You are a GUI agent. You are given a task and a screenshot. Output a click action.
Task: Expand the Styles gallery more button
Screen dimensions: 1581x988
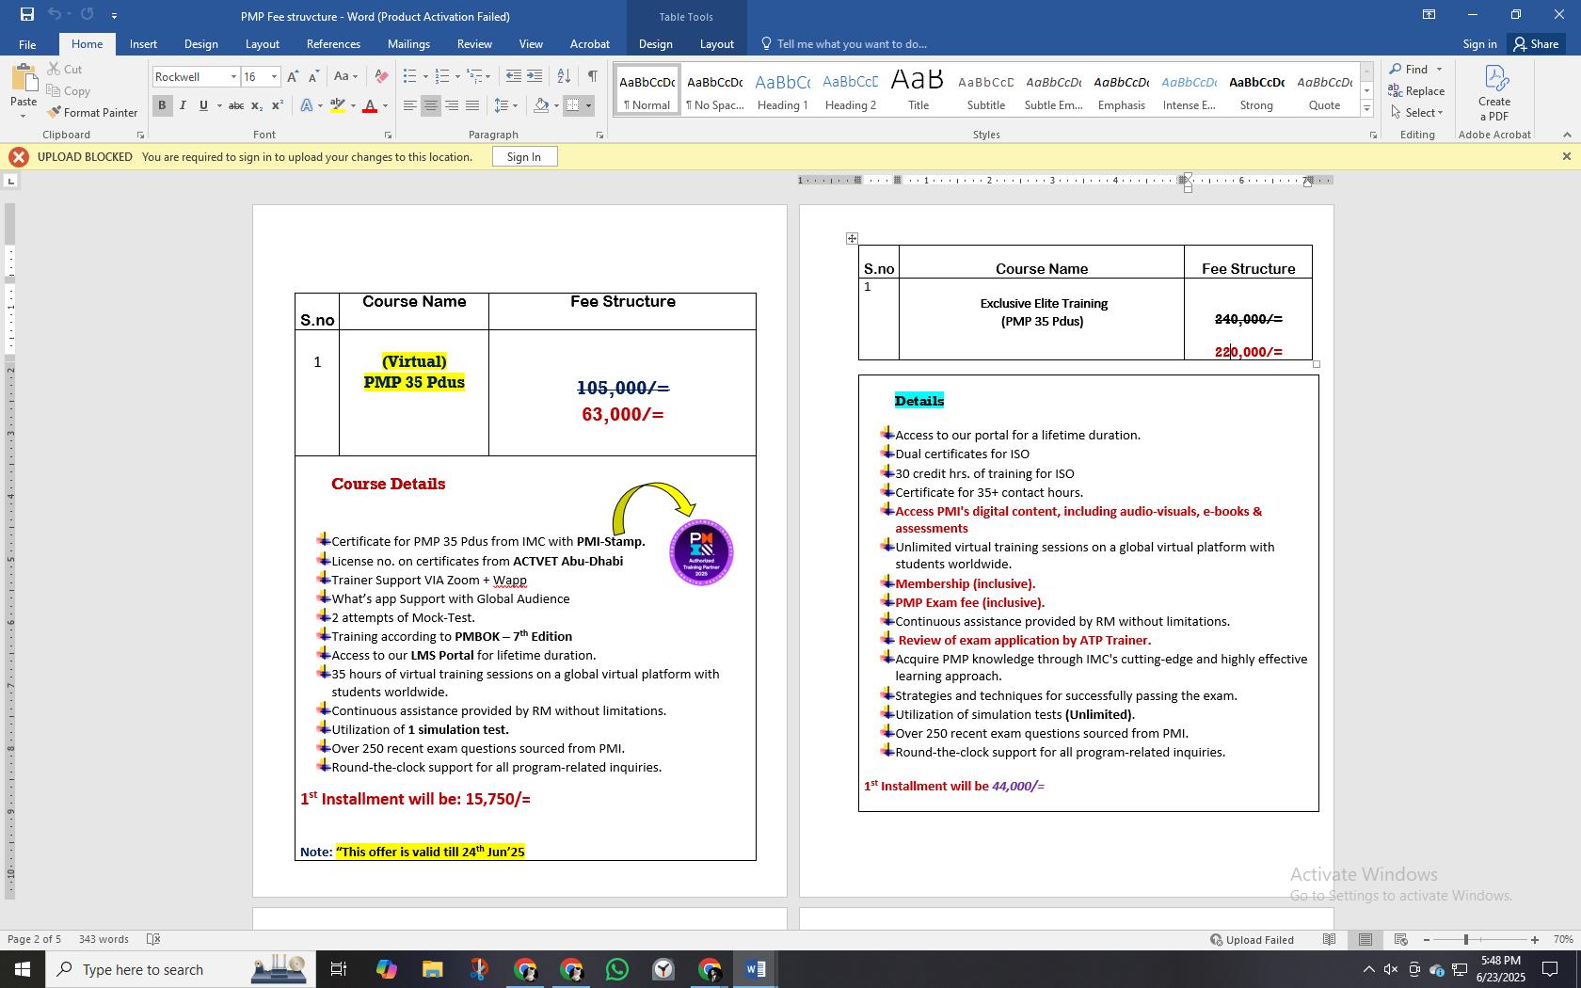(1366, 110)
